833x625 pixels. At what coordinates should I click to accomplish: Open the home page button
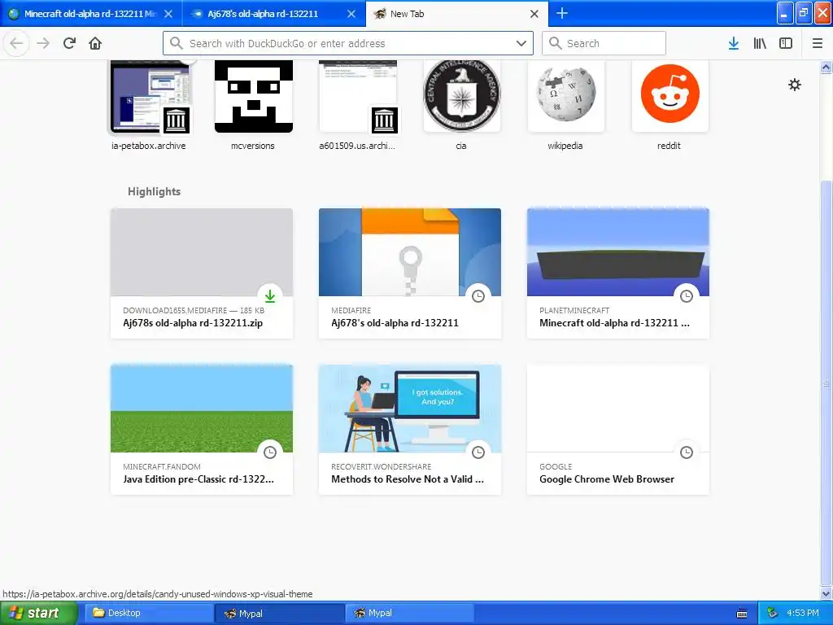pos(95,43)
